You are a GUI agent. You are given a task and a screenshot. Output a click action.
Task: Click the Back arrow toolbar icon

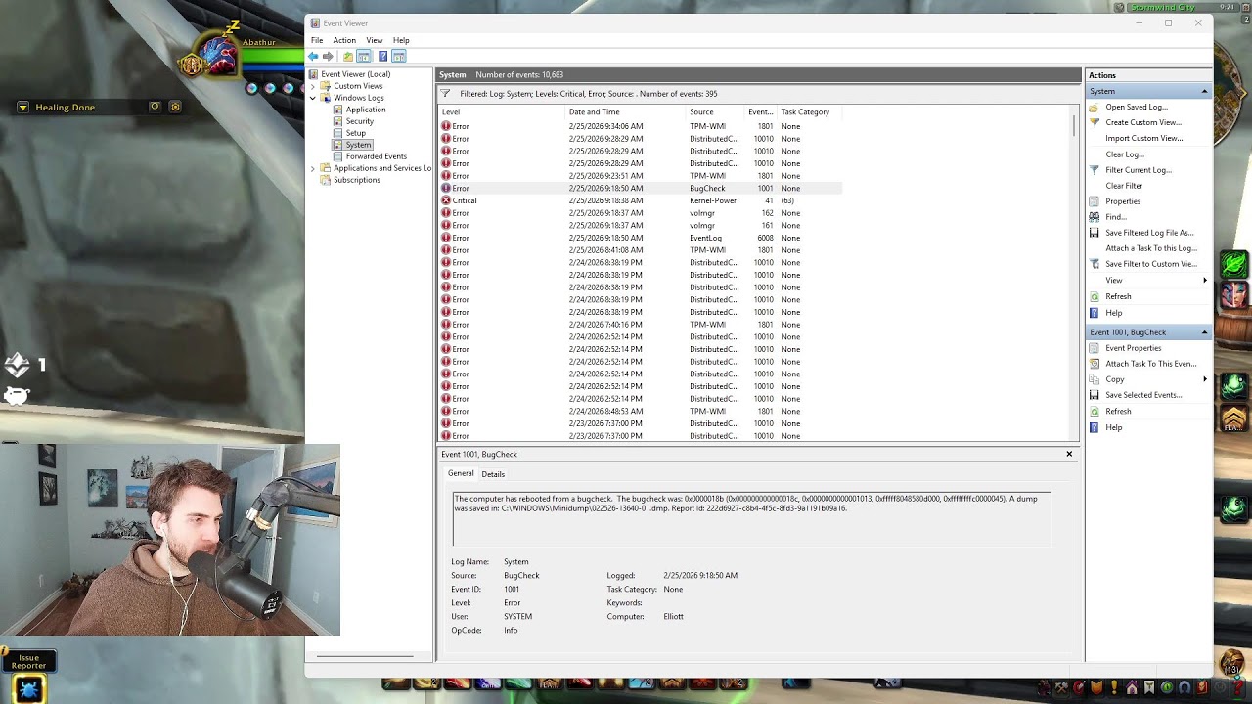(313, 56)
